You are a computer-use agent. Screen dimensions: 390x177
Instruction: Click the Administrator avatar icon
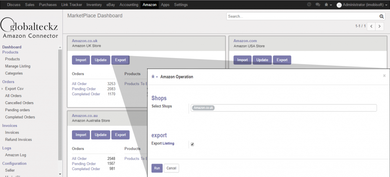coord(339,5)
